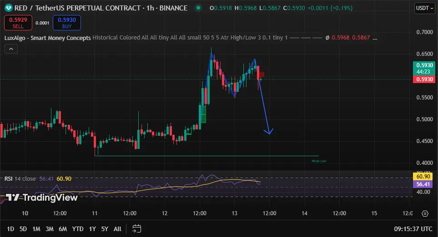The height and width of the screenshot is (237, 438).
Task: Click the green 0.5930 price label with countdown
Action: click(424, 68)
